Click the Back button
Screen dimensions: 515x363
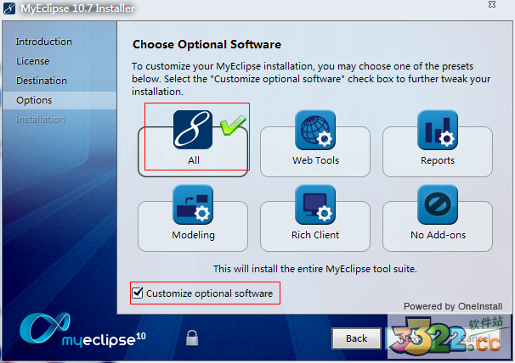[x=356, y=338]
